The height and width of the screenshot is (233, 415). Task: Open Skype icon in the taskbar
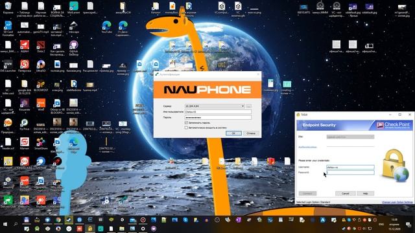pyautogui.click(x=185, y=220)
